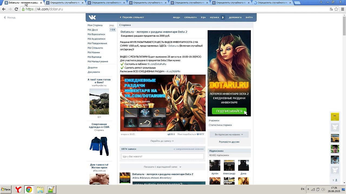Viewport: 346px width, 194px height.
Task: Show the 7 online friends list
Action: [x=335, y=180]
